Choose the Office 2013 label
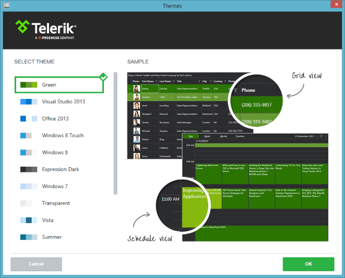Viewport: 345px width, 278px height. pyautogui.click(x=55, y=118)
